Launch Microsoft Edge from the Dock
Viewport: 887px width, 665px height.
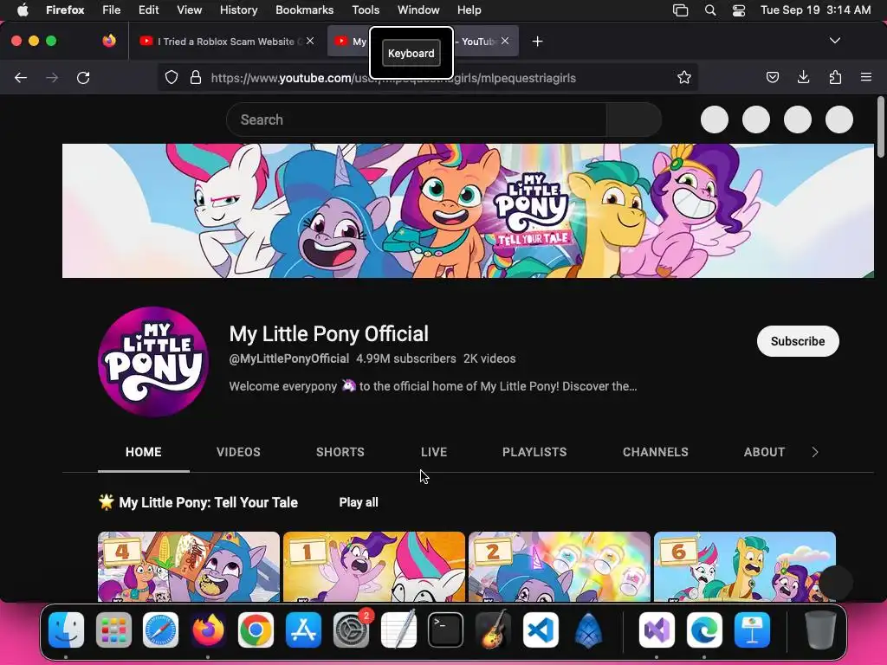[704, 630]
